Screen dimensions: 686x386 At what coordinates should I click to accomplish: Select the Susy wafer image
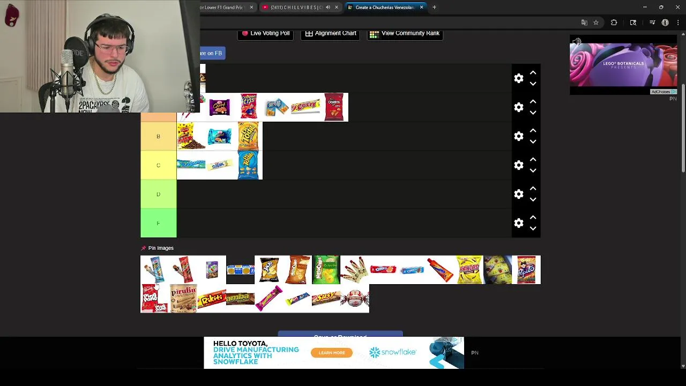[x=326, y=298]
